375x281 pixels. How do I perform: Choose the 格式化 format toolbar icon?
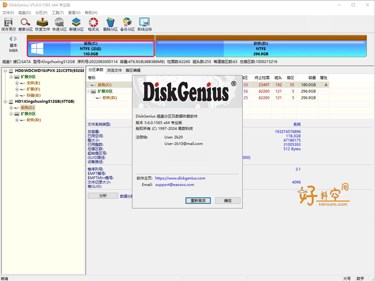(93, 24)
